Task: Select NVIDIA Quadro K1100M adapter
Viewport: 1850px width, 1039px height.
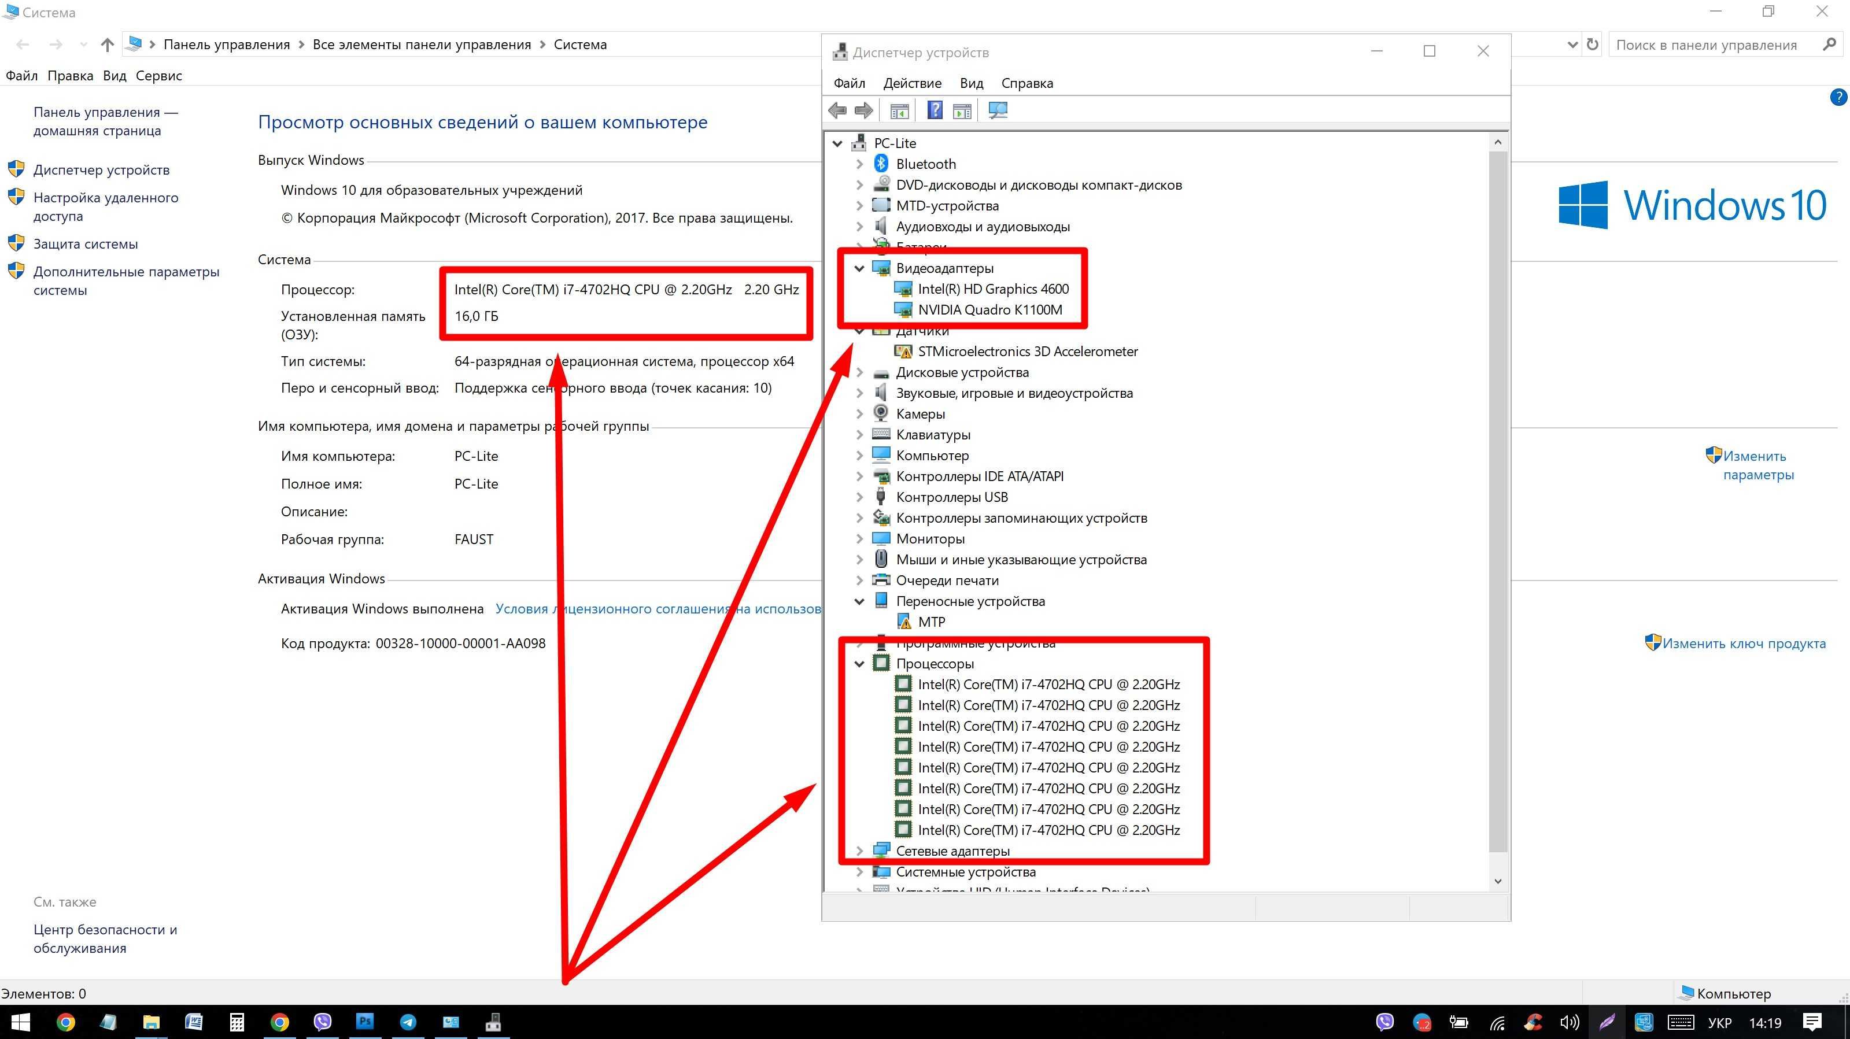Action: pos(989,309)
